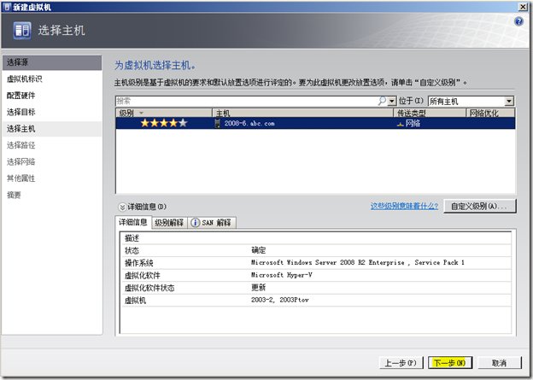Click the four-star rating icons
533x380 pixels.
(x=164, y=123)
